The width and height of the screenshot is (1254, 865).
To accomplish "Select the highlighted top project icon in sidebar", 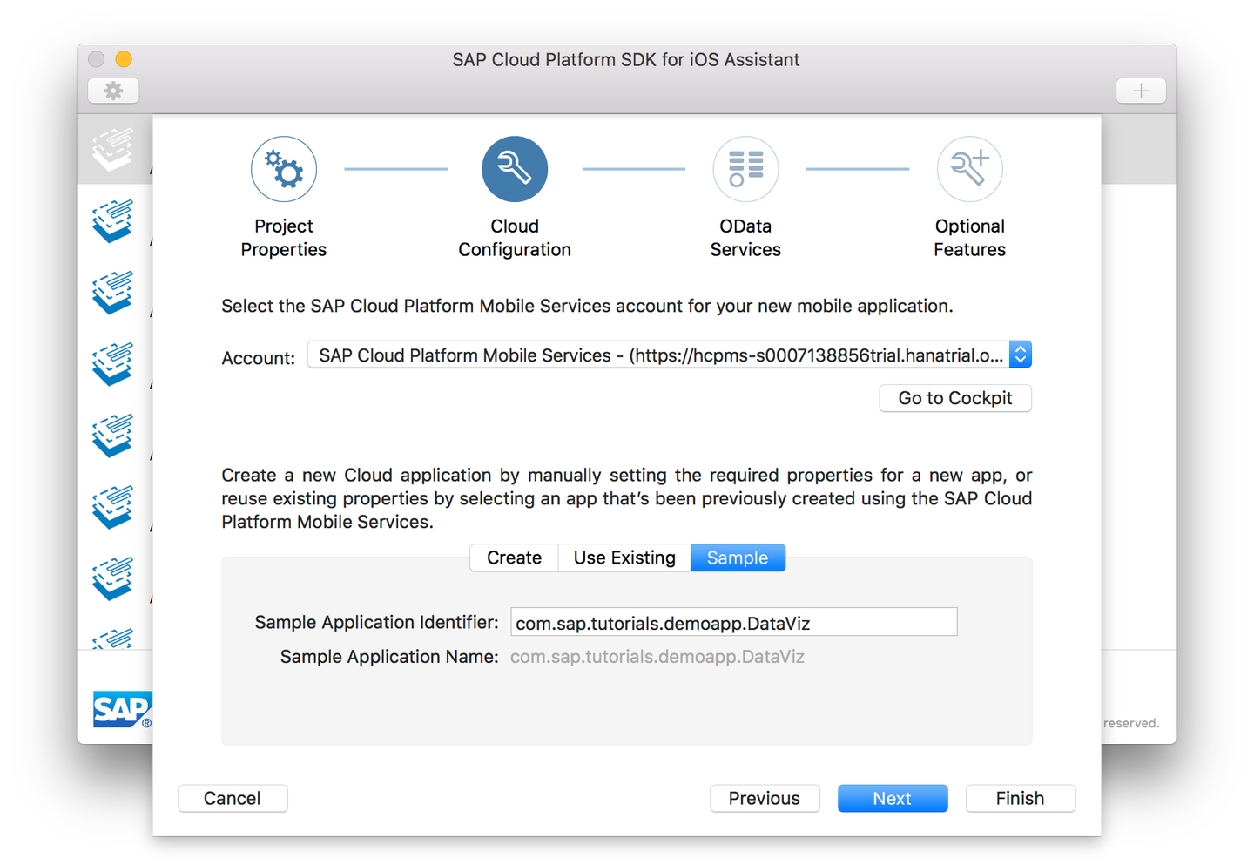I will point(113,149).
